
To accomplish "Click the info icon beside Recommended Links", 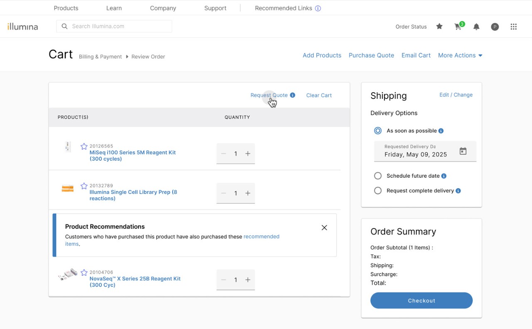I will click(318, 8).
